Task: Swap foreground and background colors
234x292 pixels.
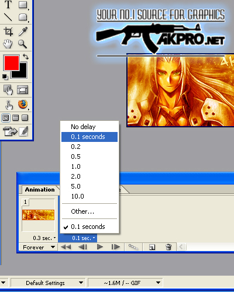Action: [x=26, y=57]
